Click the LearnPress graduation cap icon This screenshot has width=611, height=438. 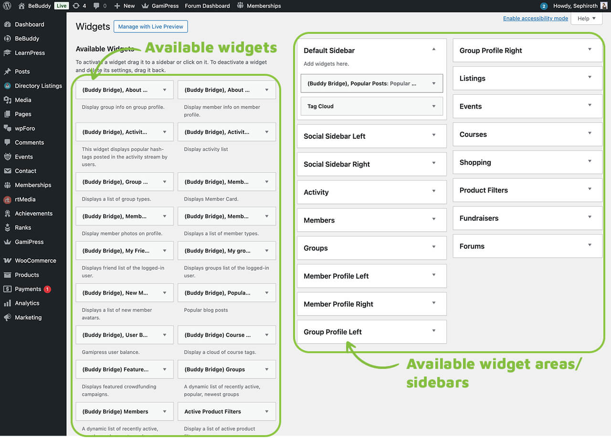click(x=7, y=53)
